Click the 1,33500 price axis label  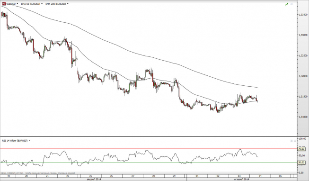(303, 15)
